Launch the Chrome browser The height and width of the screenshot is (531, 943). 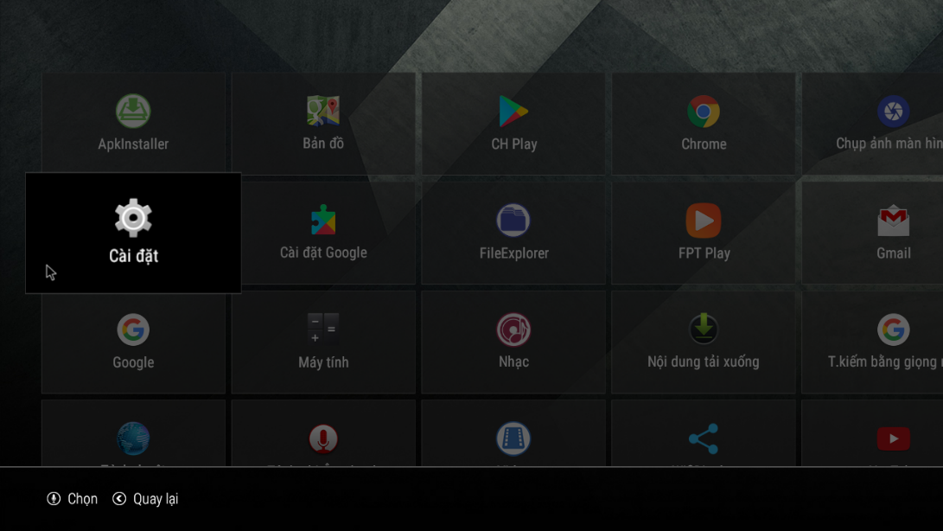(x=704, y=124)
